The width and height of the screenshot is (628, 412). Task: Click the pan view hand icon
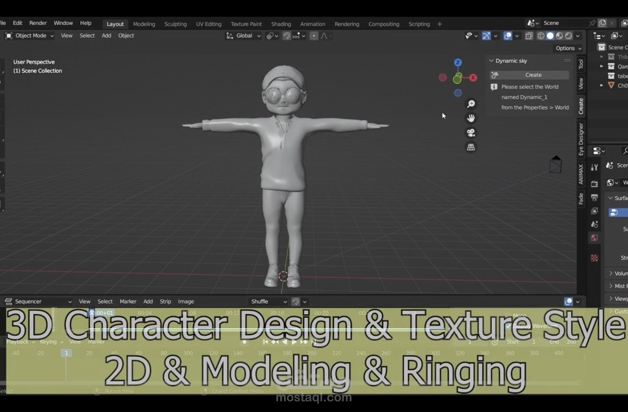pyautogui.click(x=471, y=118)
